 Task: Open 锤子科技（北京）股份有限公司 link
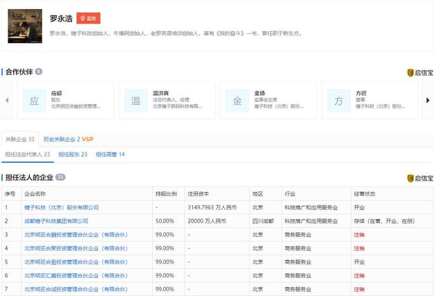pos(62,207)
